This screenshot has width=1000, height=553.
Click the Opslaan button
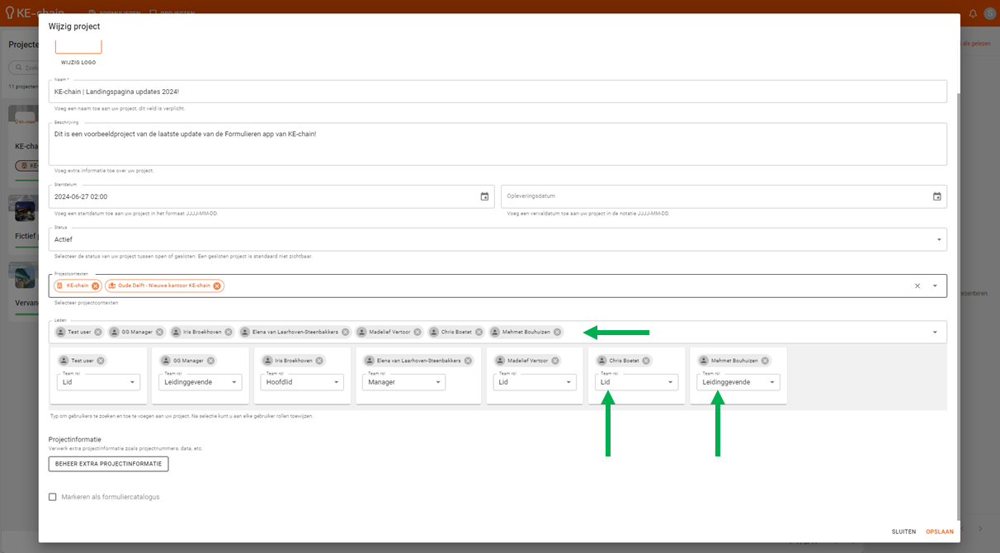tap(939, 532)
